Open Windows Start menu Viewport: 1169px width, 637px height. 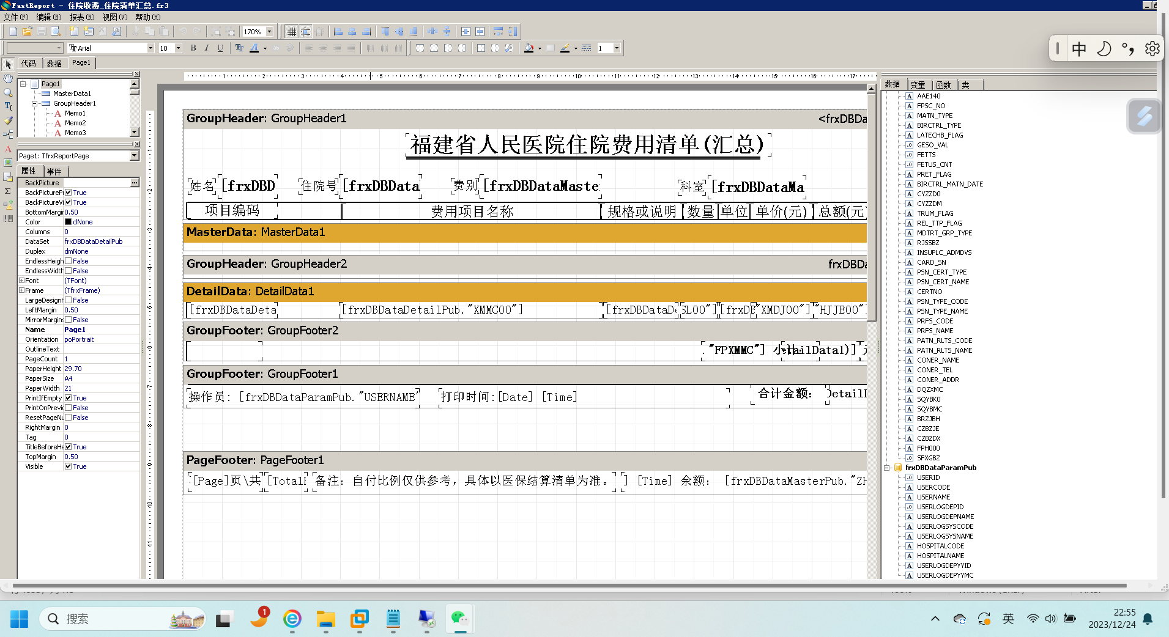click(19, 619)
